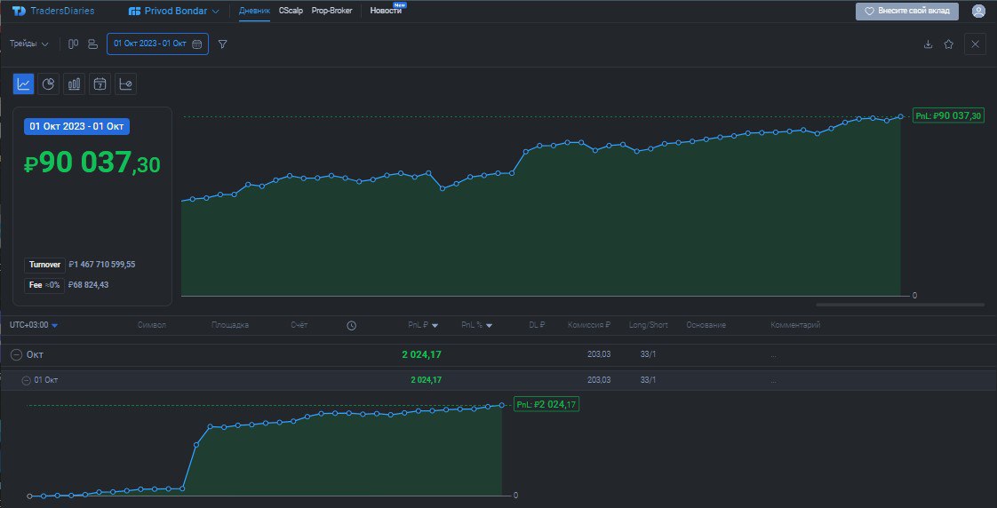Viewport: 997px width, 508px height.
Task: Click the Основание column header
Action: click(x=706, y=326)
